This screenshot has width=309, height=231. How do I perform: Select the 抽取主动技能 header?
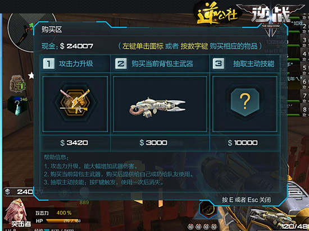(253, 64)
